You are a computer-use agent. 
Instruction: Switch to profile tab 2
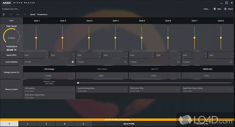[x=46, y=124]
